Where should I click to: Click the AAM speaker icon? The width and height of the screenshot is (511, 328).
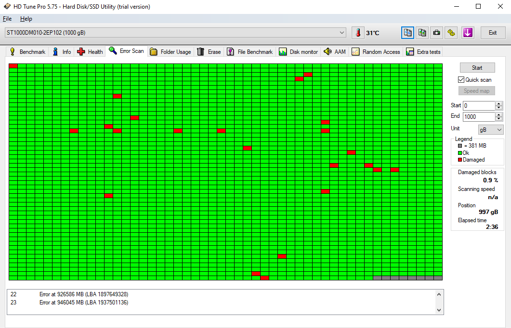(328, 51)
